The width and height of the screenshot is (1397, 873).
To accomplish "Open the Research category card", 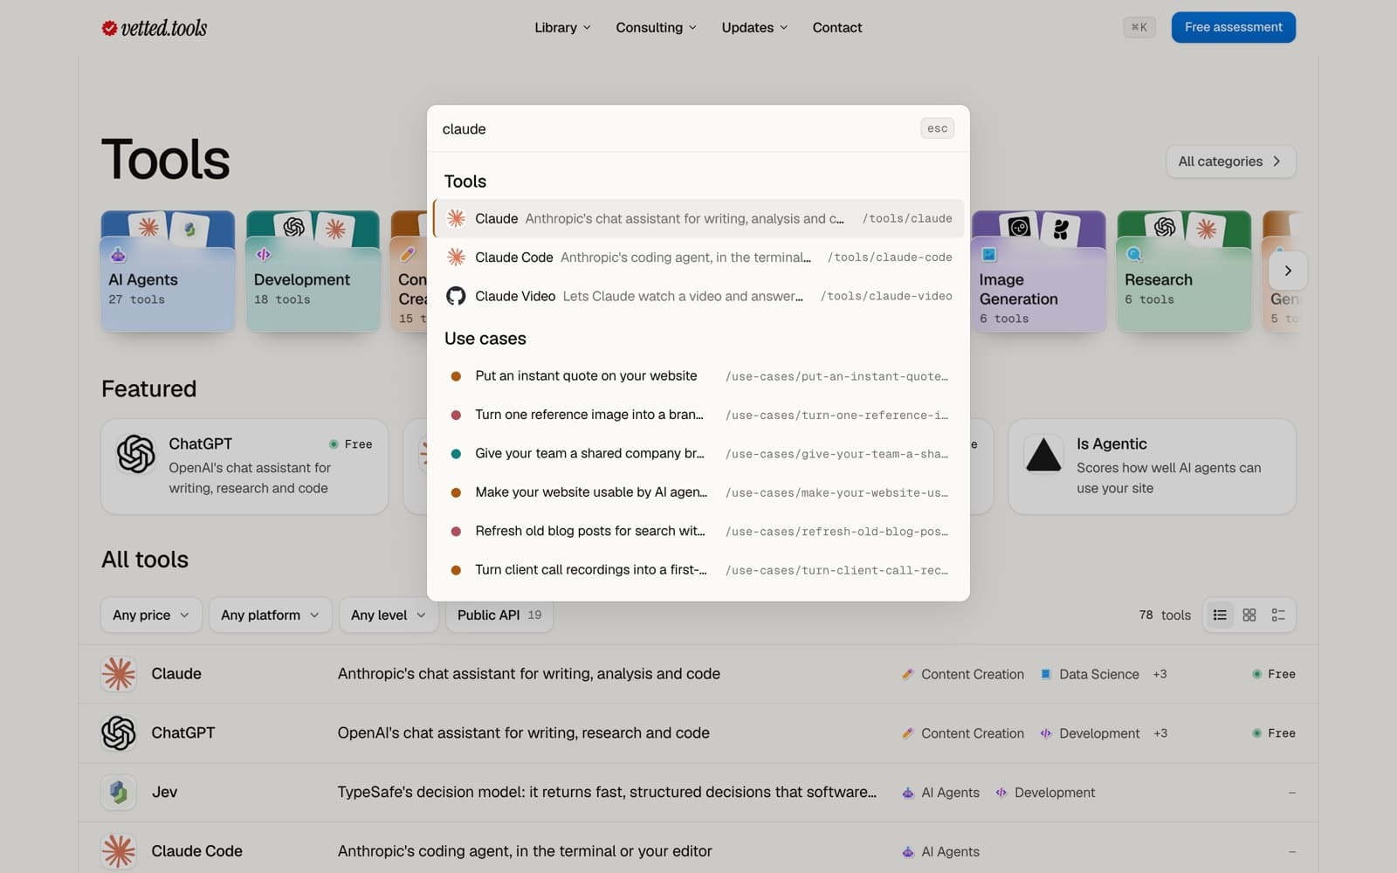I will coord(1183,271).
